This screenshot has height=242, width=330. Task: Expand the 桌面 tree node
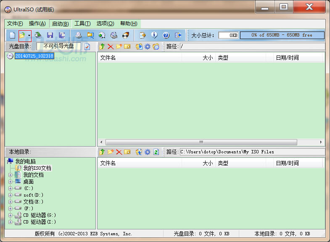click(x=11, y=181)
